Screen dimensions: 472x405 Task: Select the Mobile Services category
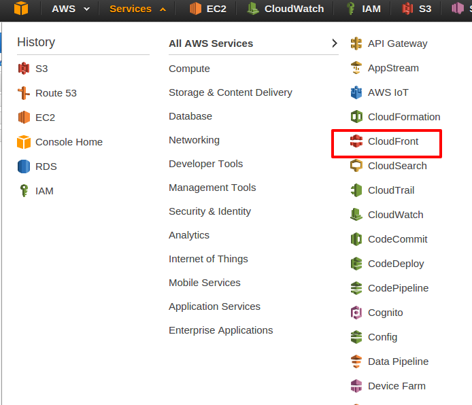[x=205, y=283]
